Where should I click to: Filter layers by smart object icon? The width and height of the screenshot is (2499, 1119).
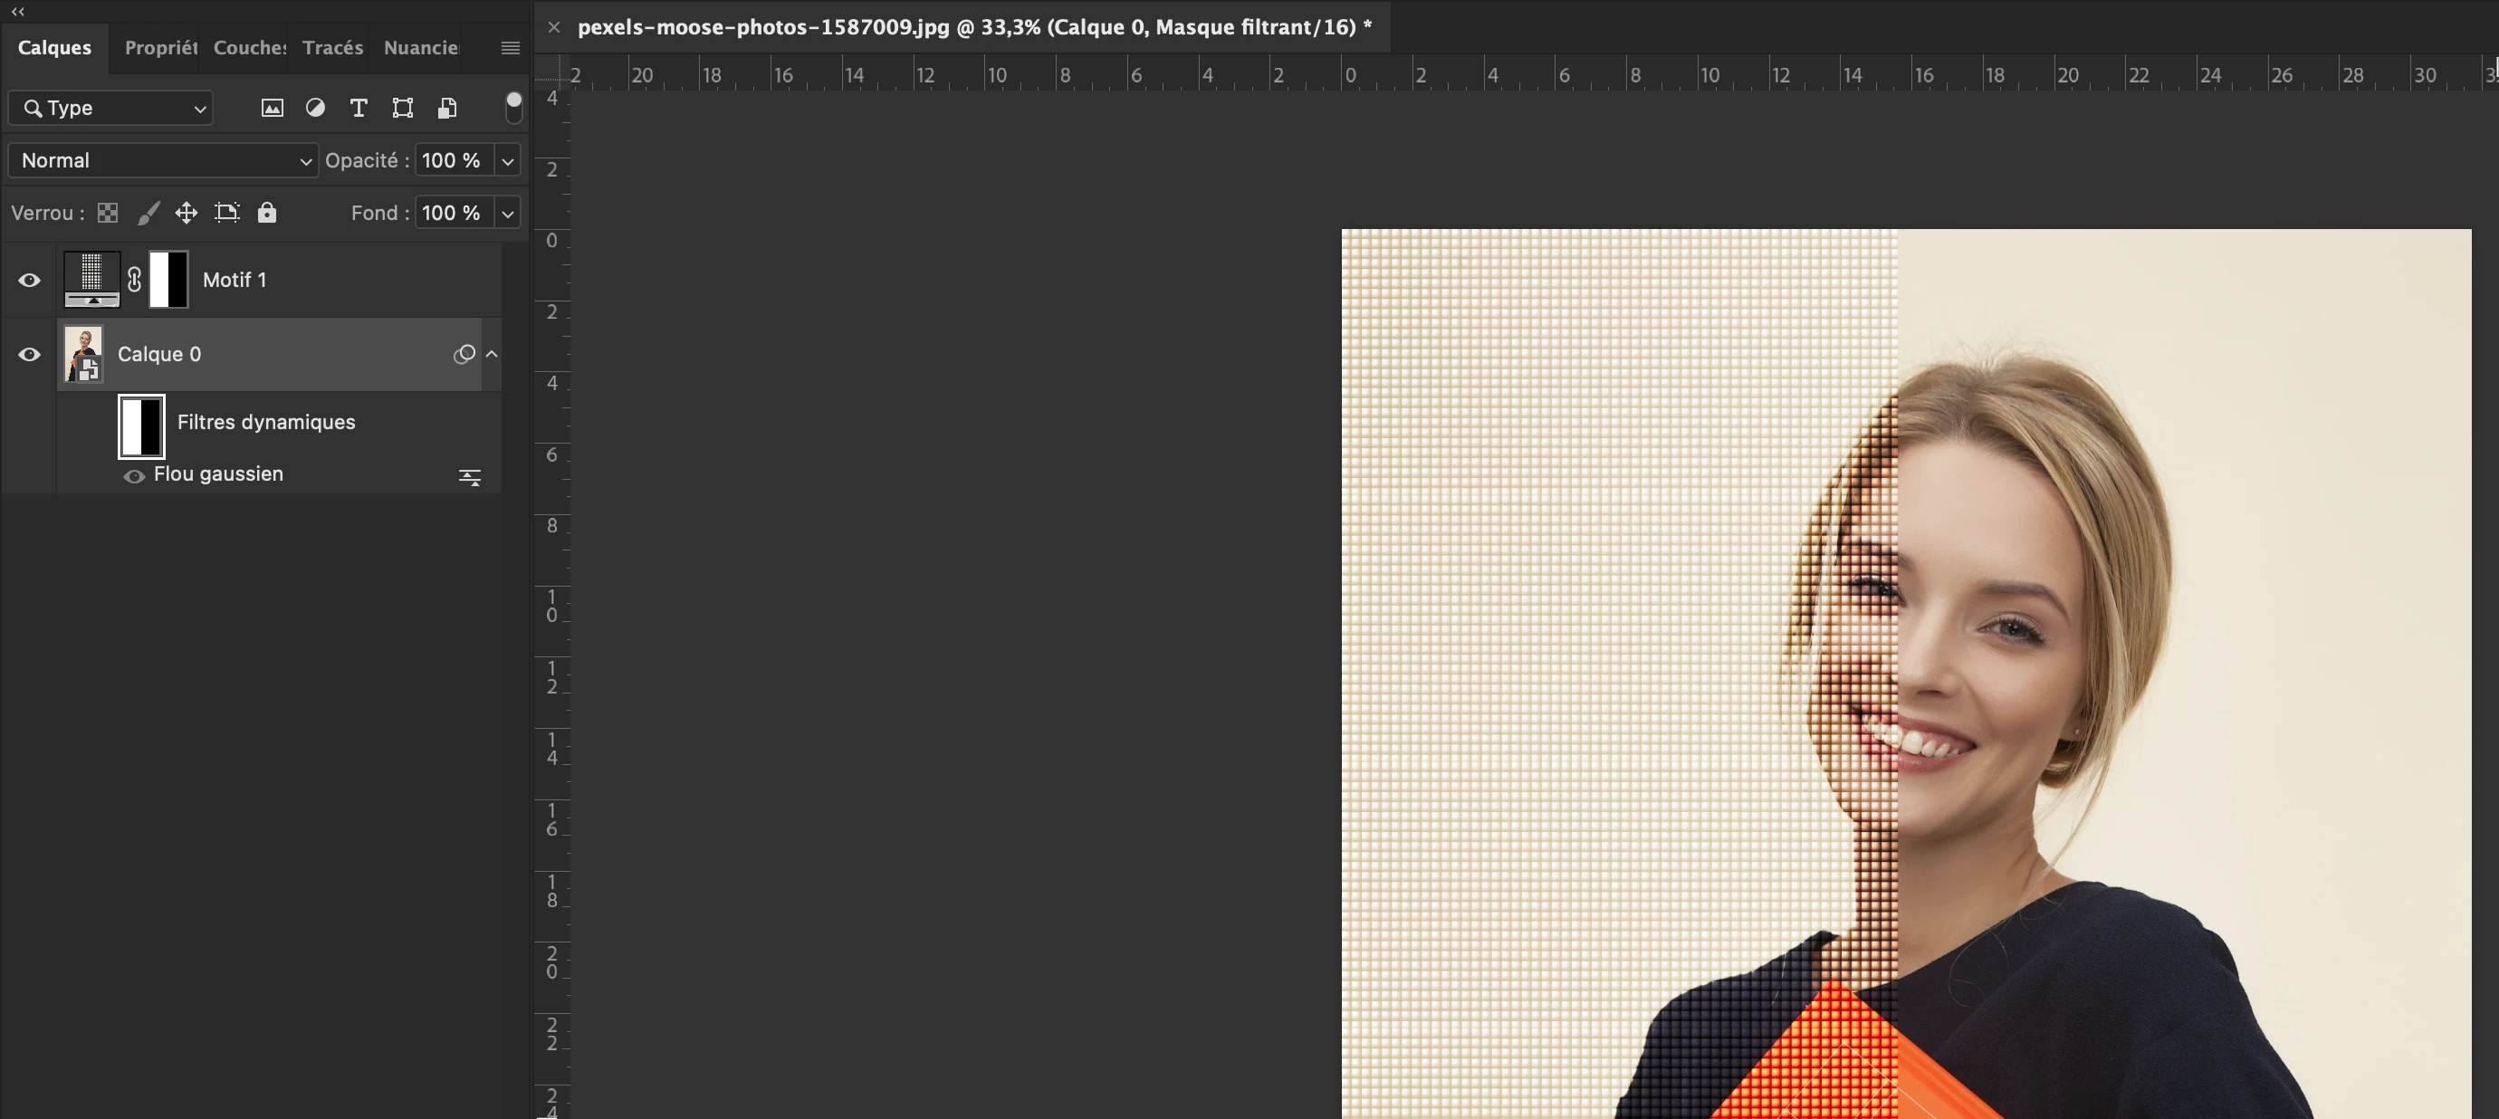point(447,108)
